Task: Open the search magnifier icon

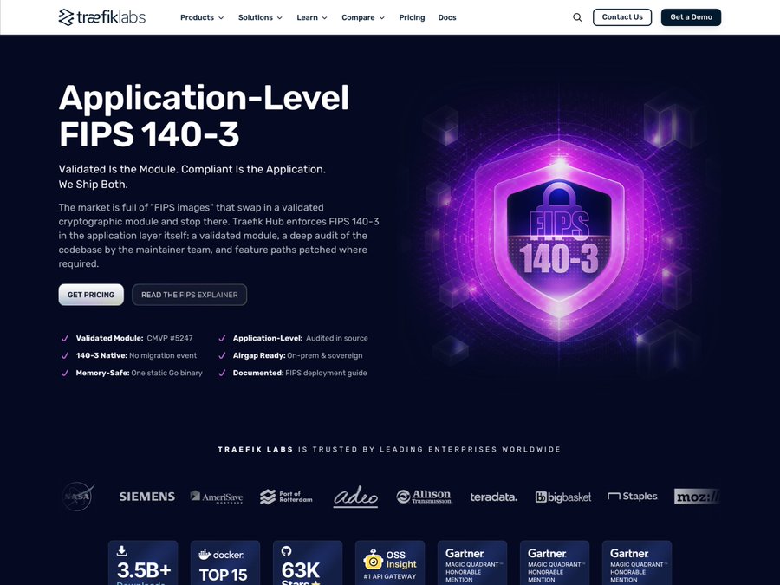Action: click(577, 17)
